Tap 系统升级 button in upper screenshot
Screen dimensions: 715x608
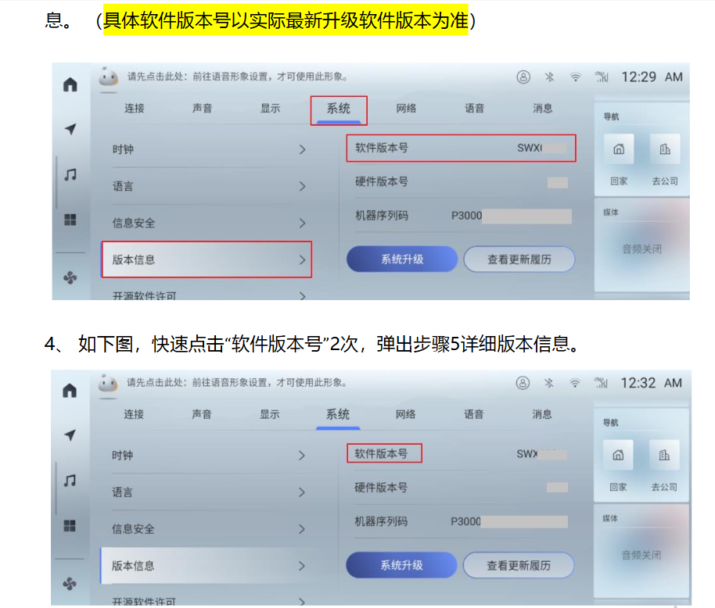(402, 259)
